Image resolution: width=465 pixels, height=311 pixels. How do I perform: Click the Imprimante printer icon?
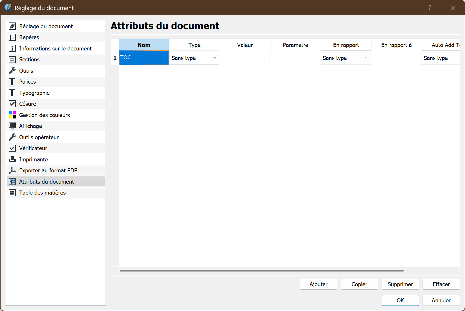pos(12,159)
